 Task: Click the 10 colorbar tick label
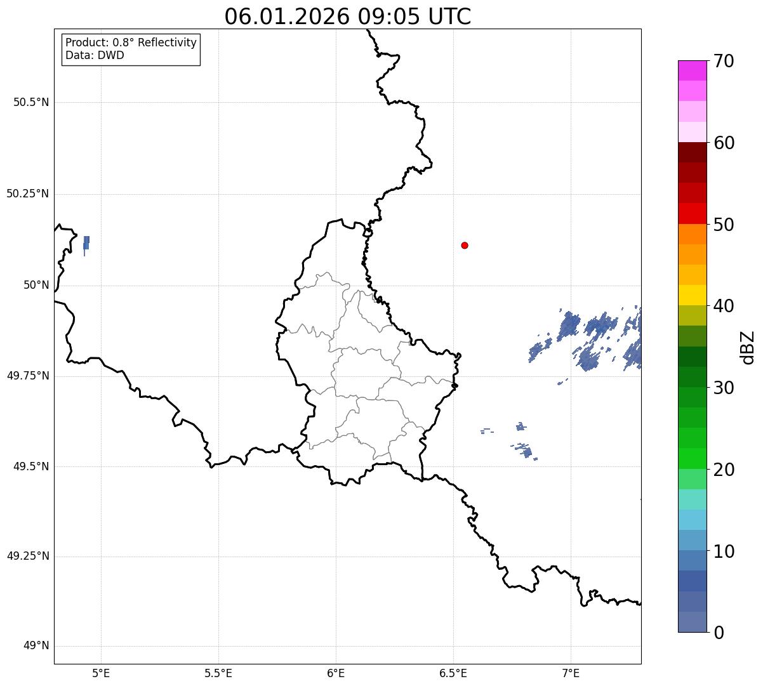tap(724, 551)
